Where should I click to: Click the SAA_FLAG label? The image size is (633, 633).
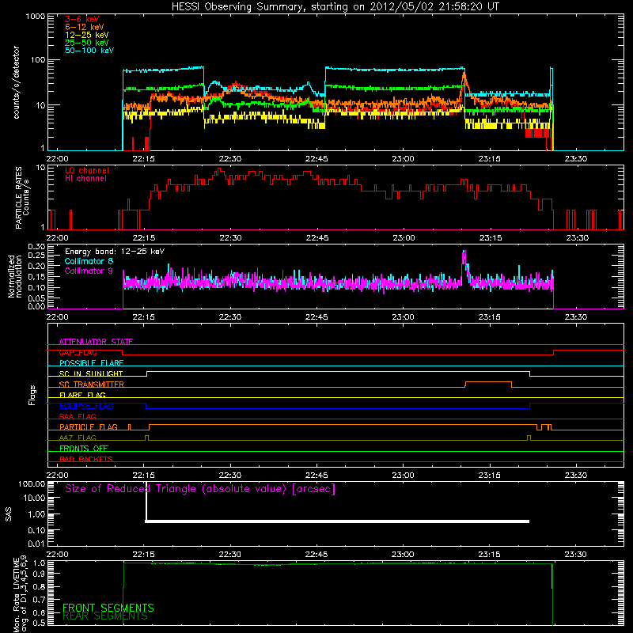point(78,417)
